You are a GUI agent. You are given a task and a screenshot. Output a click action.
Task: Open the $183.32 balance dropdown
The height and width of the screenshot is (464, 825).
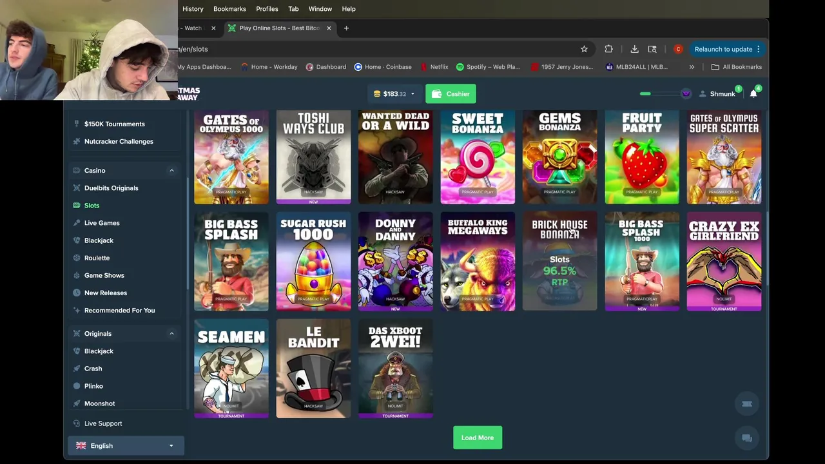394,94
